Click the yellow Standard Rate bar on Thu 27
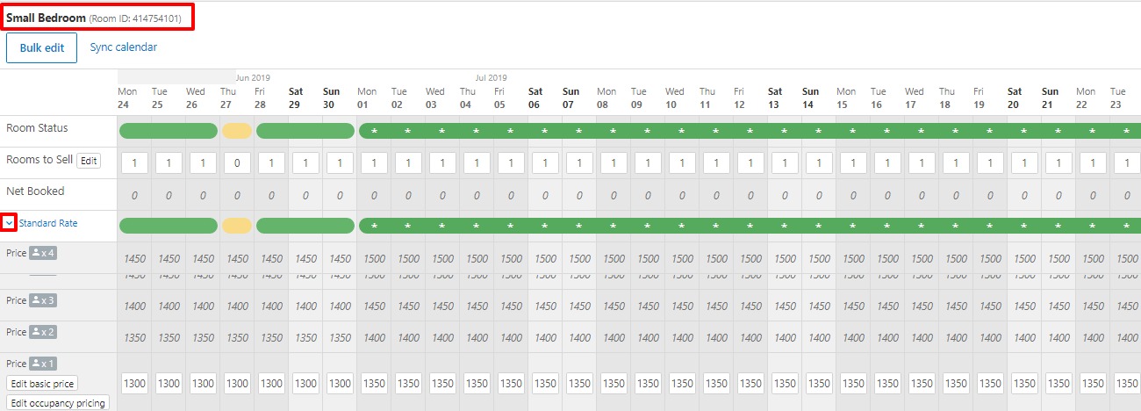This screenshot has height=411, width=1141. pos(237,226)
